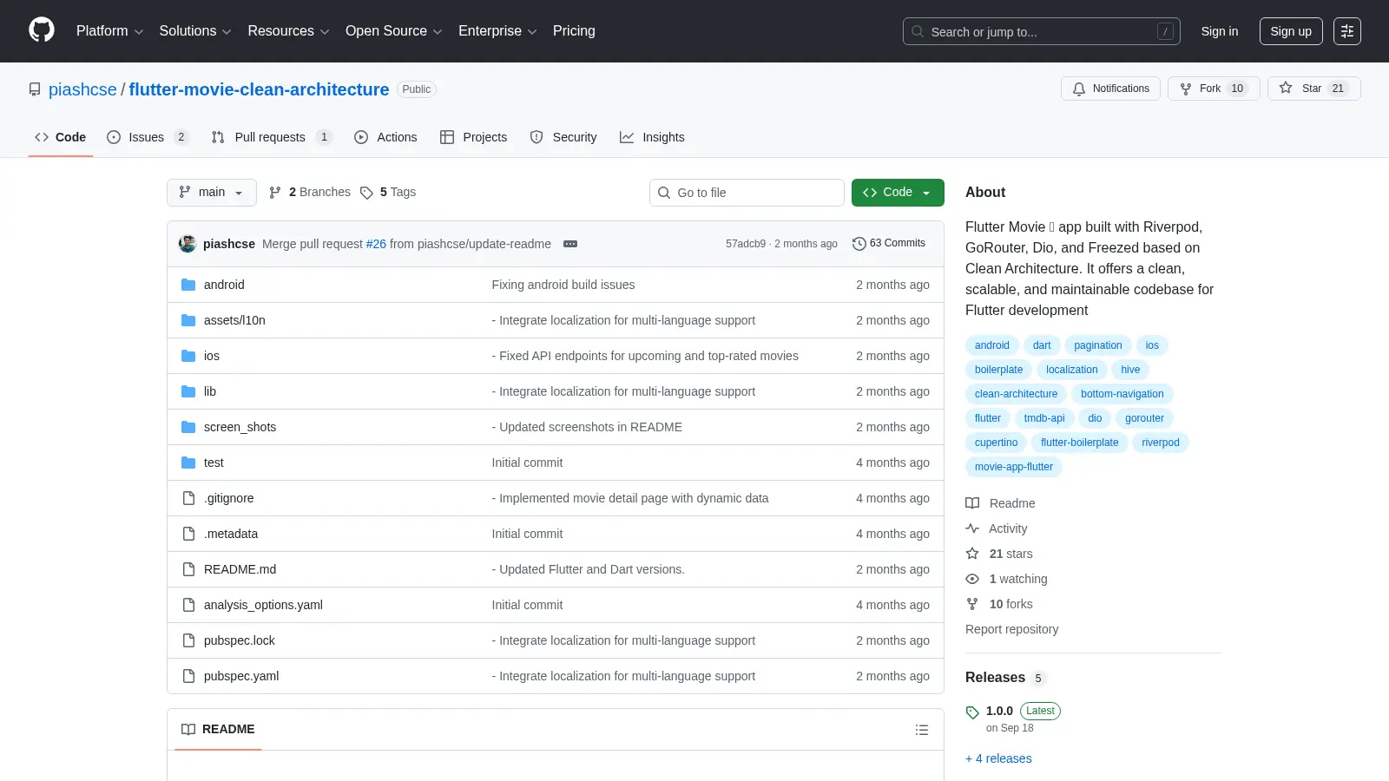This screenshot has height=781, width=1389.
Task: Open the Pricing page
Action: point(574,31)
